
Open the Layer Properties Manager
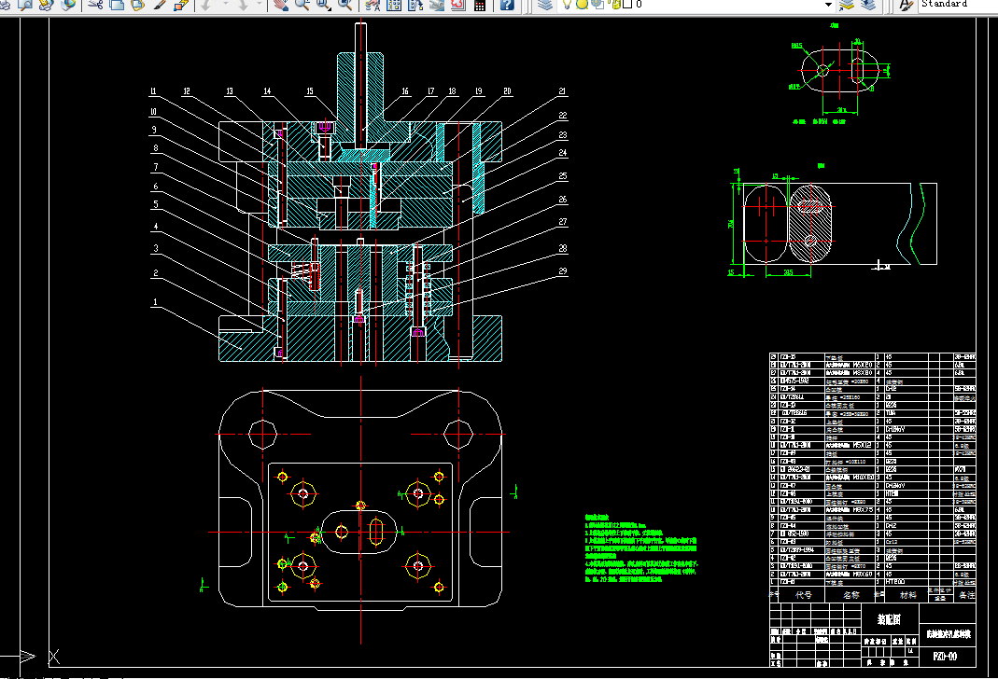coord(547,5)
